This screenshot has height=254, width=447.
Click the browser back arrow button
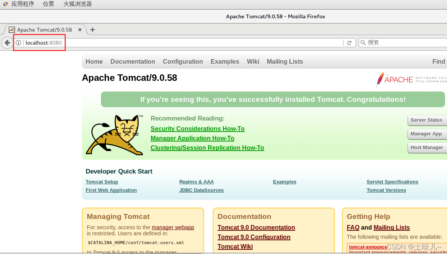[x=7, y=43]
